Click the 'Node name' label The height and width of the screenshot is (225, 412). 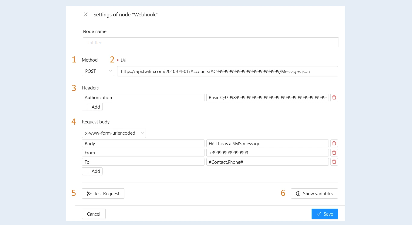pyautogui.click(x=95, y=32)
